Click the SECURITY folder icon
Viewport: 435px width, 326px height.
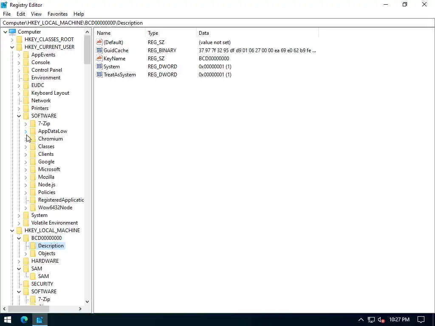[26, 284]
